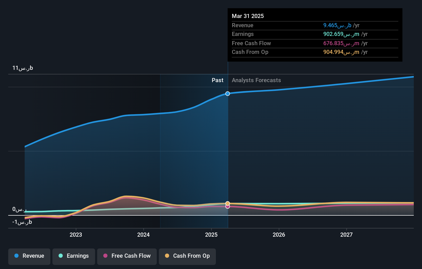Screen dimensions: 422x269
Task: Select the pink Free Cash Flow chart marker
Action: (227, 206)
